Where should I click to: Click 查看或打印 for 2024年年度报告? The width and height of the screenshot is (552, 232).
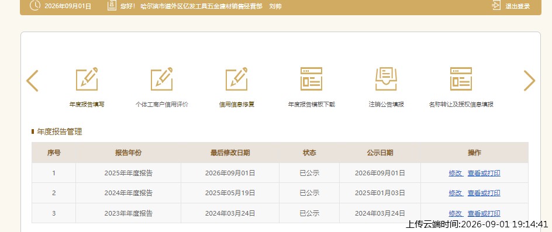484,193
